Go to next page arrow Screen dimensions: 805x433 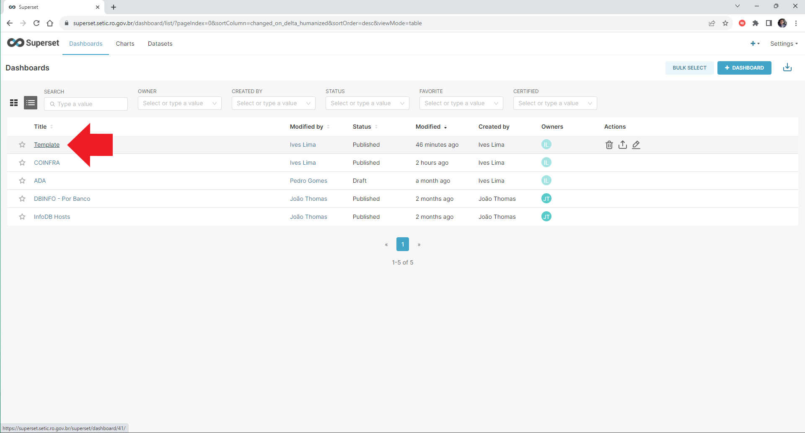[419, 244]
